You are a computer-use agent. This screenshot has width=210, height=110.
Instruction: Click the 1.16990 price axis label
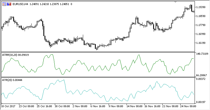point(201,34)
